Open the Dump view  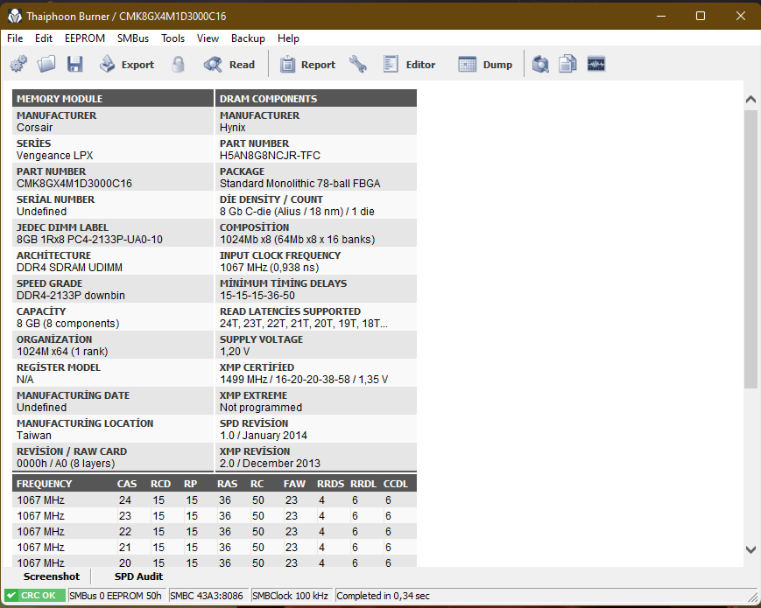485,65
